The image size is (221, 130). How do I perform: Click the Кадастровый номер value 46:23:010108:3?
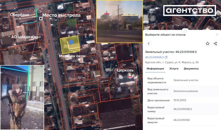click(182, 109)
